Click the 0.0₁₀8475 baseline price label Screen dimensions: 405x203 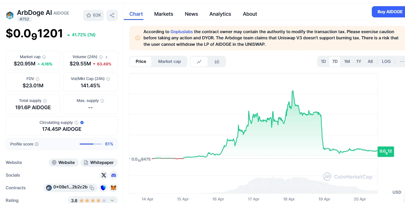click(141, 159)
